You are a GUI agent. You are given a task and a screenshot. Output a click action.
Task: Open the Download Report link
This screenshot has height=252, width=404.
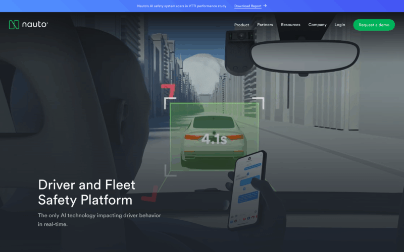pos(247,6)
